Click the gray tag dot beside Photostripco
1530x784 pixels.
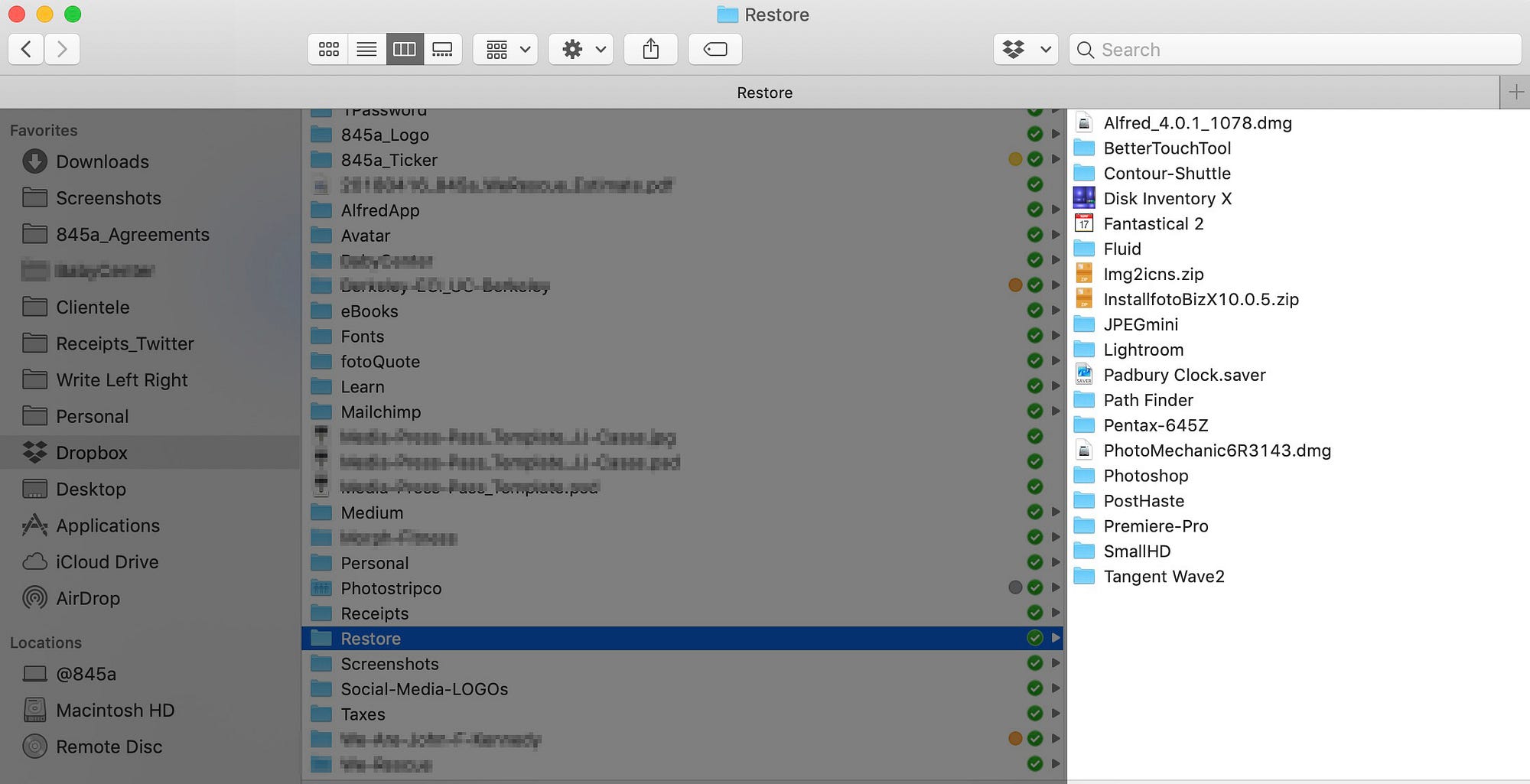point(1015,588)
